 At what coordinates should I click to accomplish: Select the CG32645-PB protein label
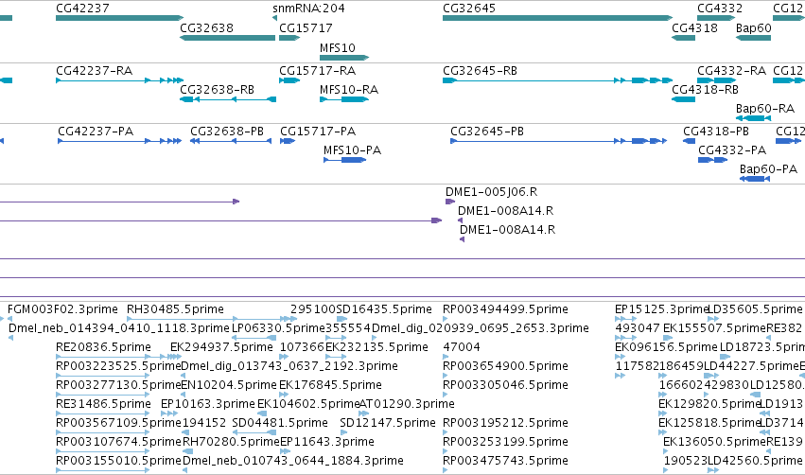tap(487, 131)
